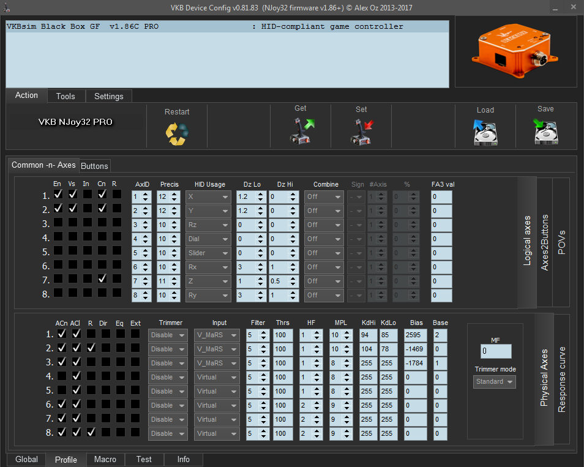
Task: Select the POVs vertical tab
Action: [x=561, y=242]
